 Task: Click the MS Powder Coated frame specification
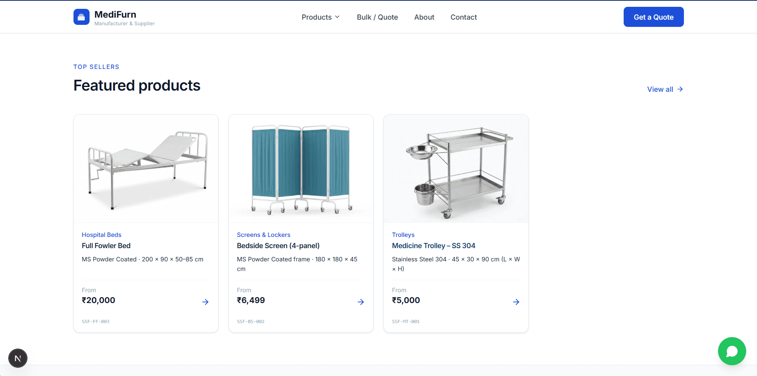[x=297, y=264]
